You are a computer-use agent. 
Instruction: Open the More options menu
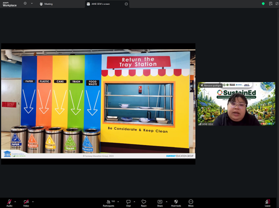[x=191, y=202]
